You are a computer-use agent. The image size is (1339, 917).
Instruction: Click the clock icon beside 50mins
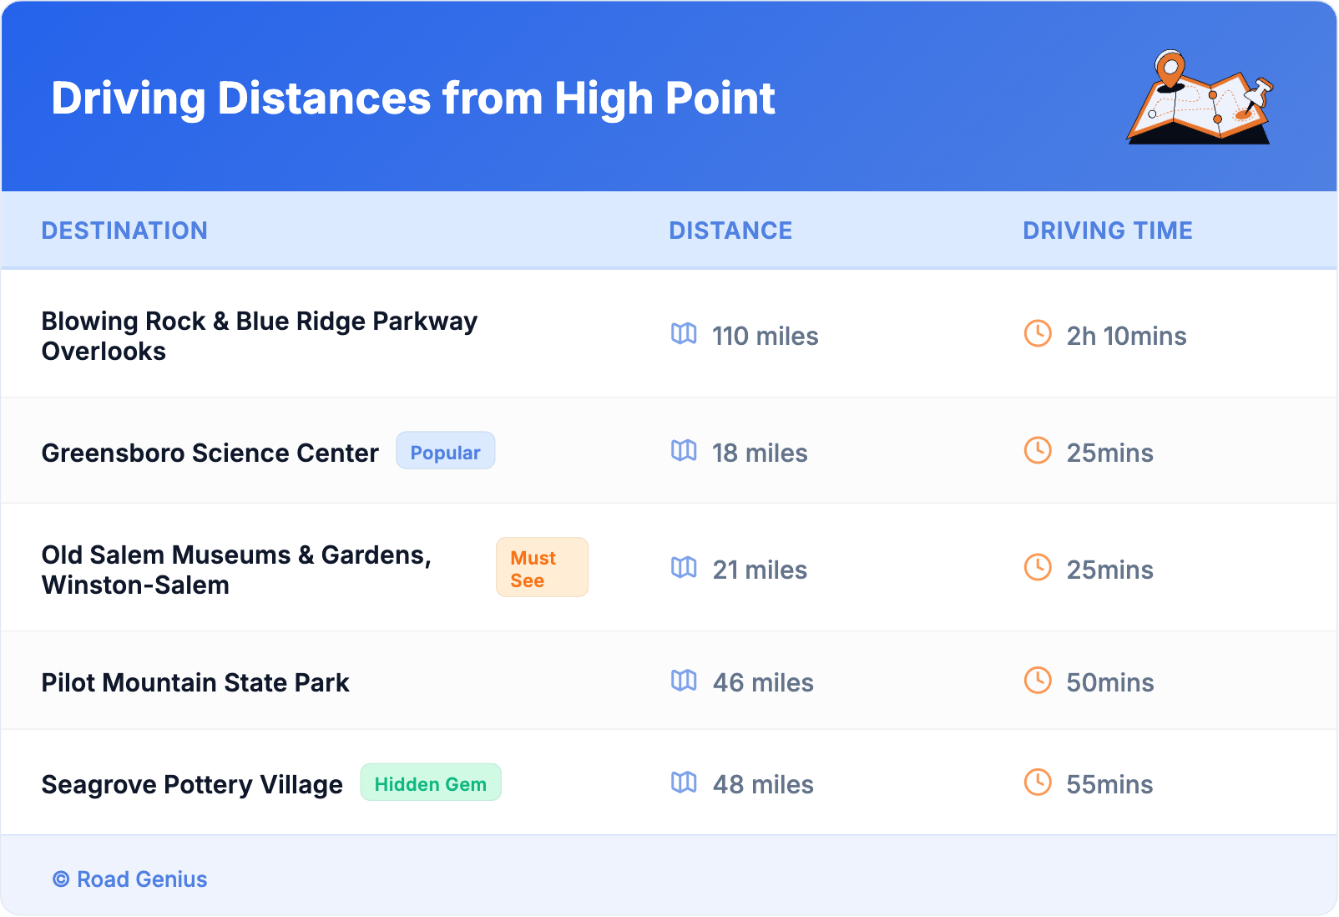(x=1038, y=681)
